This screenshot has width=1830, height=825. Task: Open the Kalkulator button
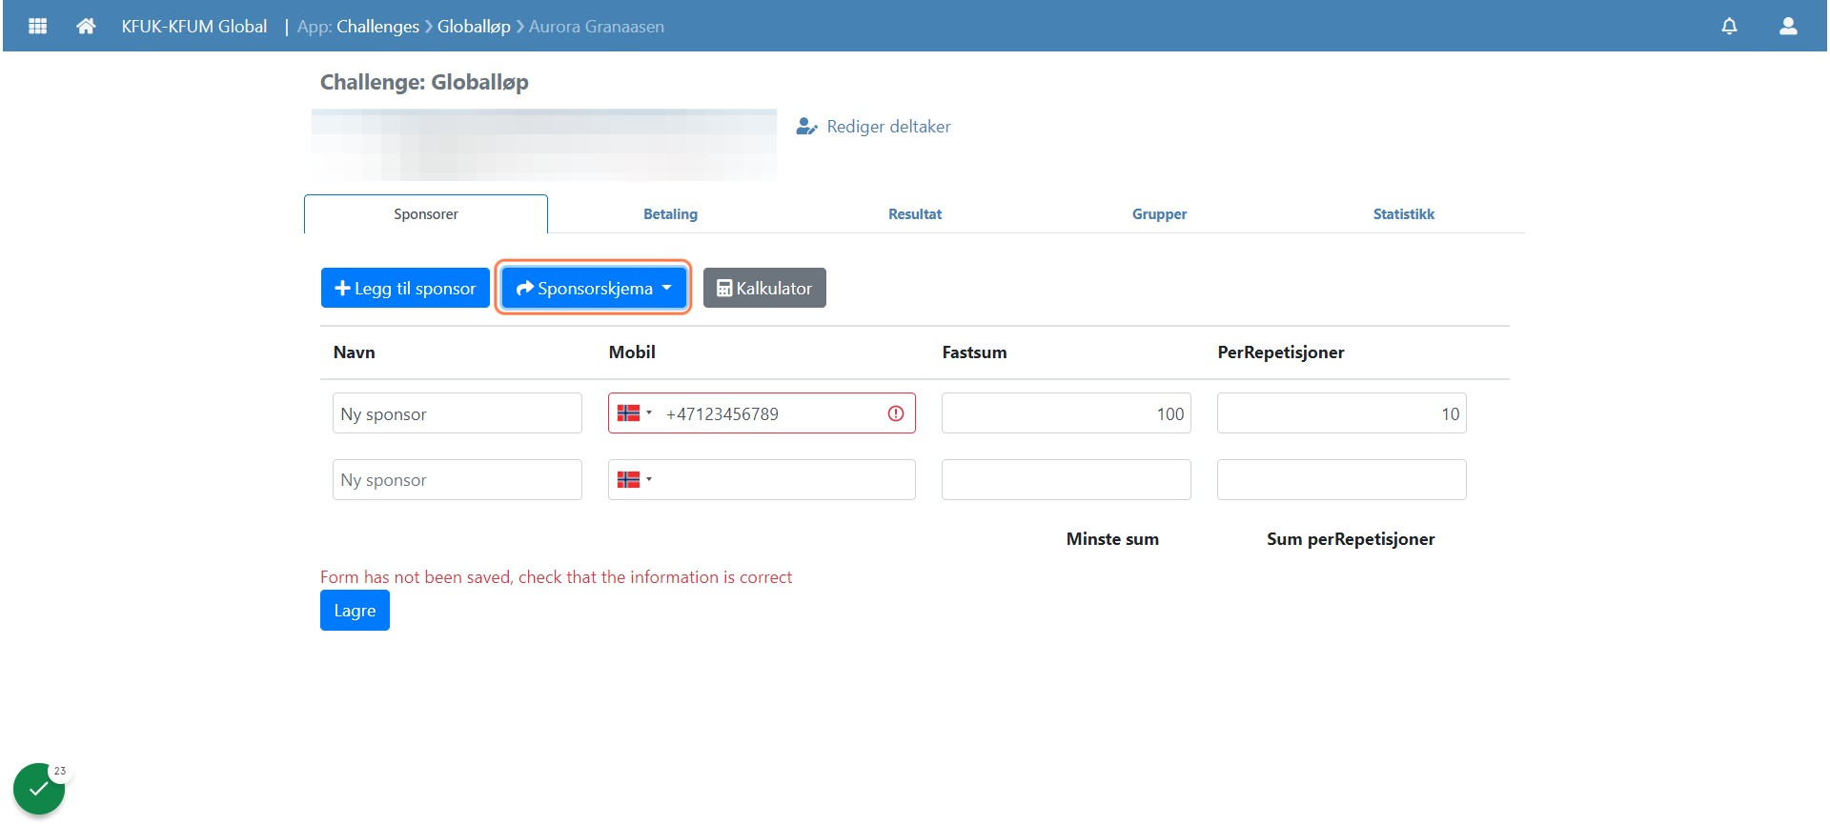(x=764, y=288)
